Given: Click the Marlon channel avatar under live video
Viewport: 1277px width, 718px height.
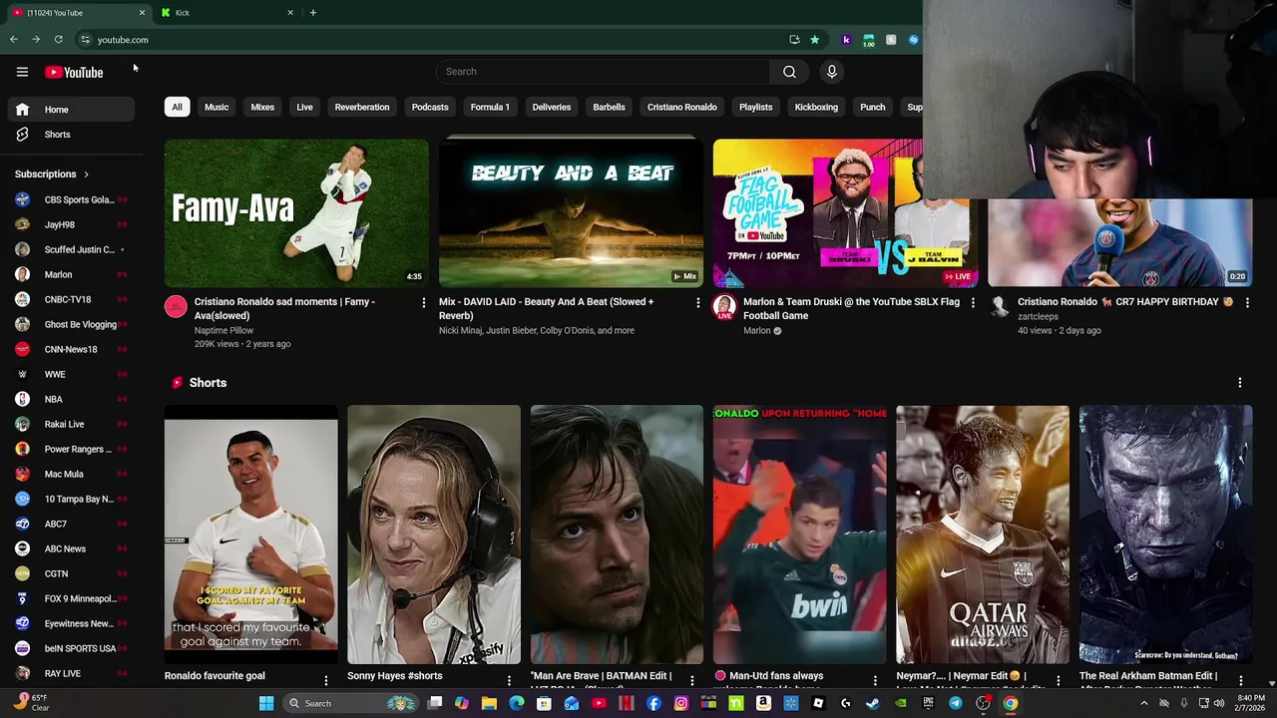Looking at the screenshot, I should (x=724, y=307).
